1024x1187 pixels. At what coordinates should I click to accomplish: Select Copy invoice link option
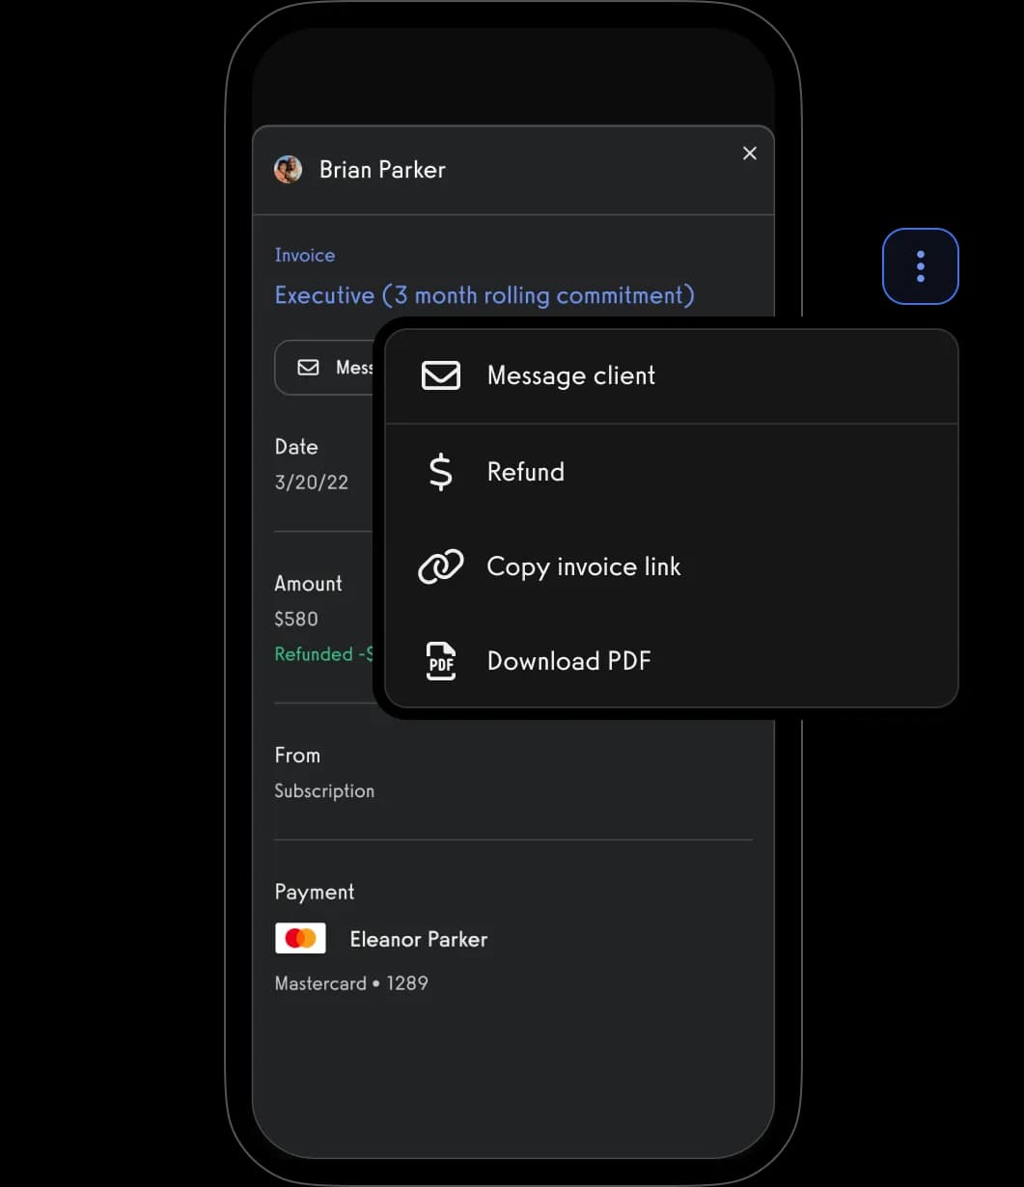coord(671,566)
